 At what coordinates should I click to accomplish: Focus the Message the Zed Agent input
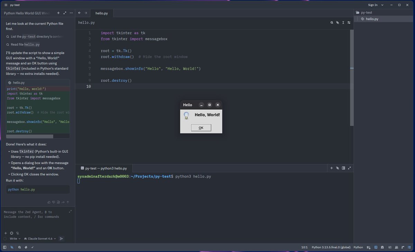tap(35, 214)
